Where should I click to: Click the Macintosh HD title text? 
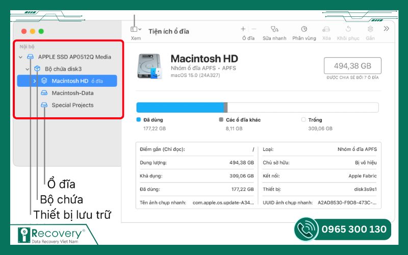pos(205,59)
